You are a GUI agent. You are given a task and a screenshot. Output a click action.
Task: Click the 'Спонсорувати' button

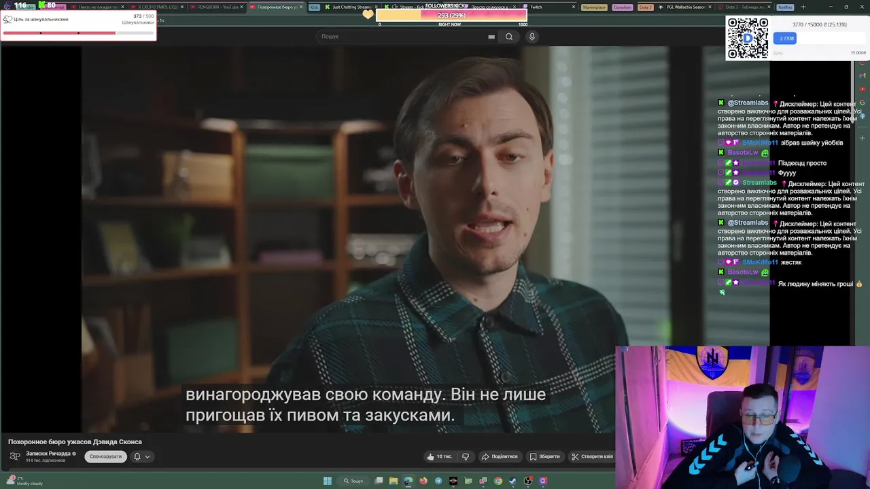tap(105, 456)
